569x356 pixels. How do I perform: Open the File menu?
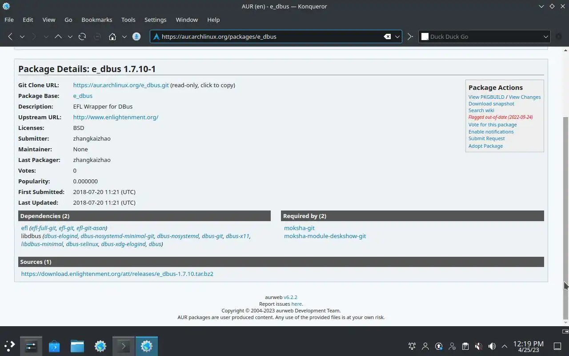(9, 20)
